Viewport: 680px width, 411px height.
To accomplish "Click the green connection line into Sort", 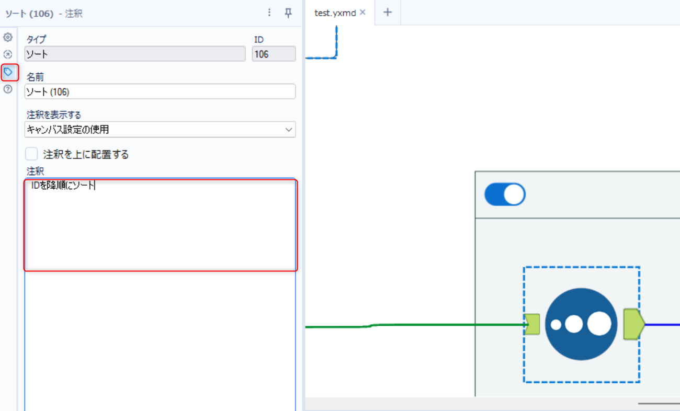I will coord(416,325).
